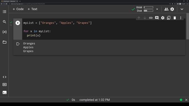Image resolution: width=189 pixels, height=106 pixels.
Task: Collapse the header with the chevron
Action: click(x=182, y=9)
